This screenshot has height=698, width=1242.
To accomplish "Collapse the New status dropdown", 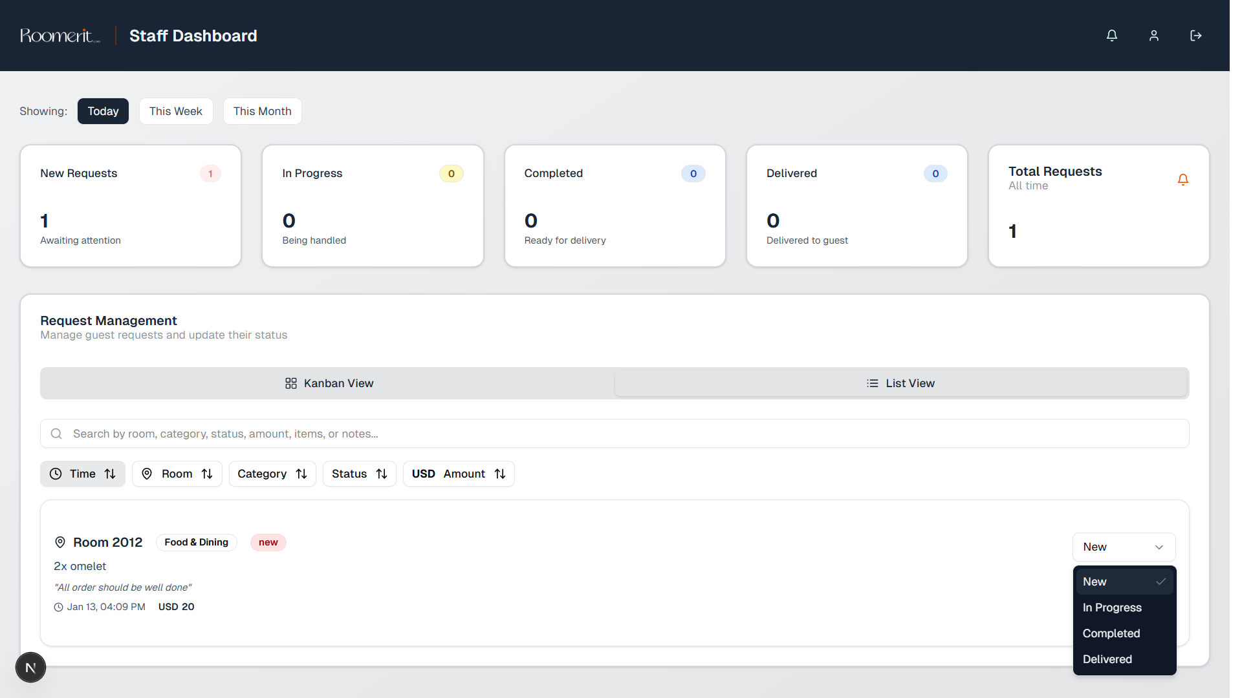I will click(1124, 547).
